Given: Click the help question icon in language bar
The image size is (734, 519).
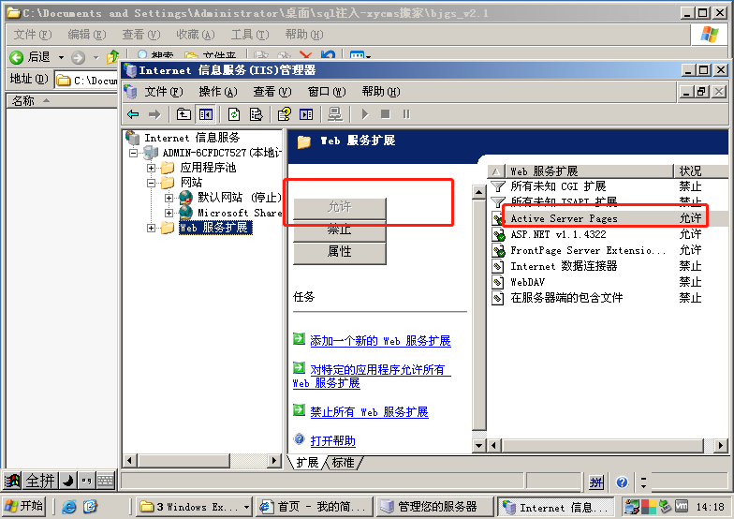Looking at the screenshot, I should [x=622, y=482].
